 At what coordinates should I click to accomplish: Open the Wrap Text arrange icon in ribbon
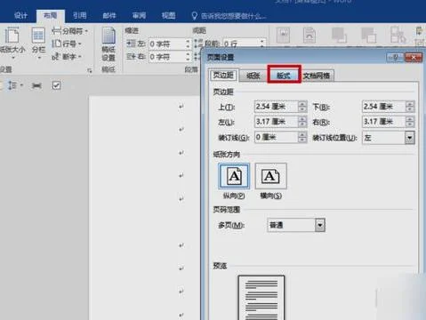click(x=309, y=36)
